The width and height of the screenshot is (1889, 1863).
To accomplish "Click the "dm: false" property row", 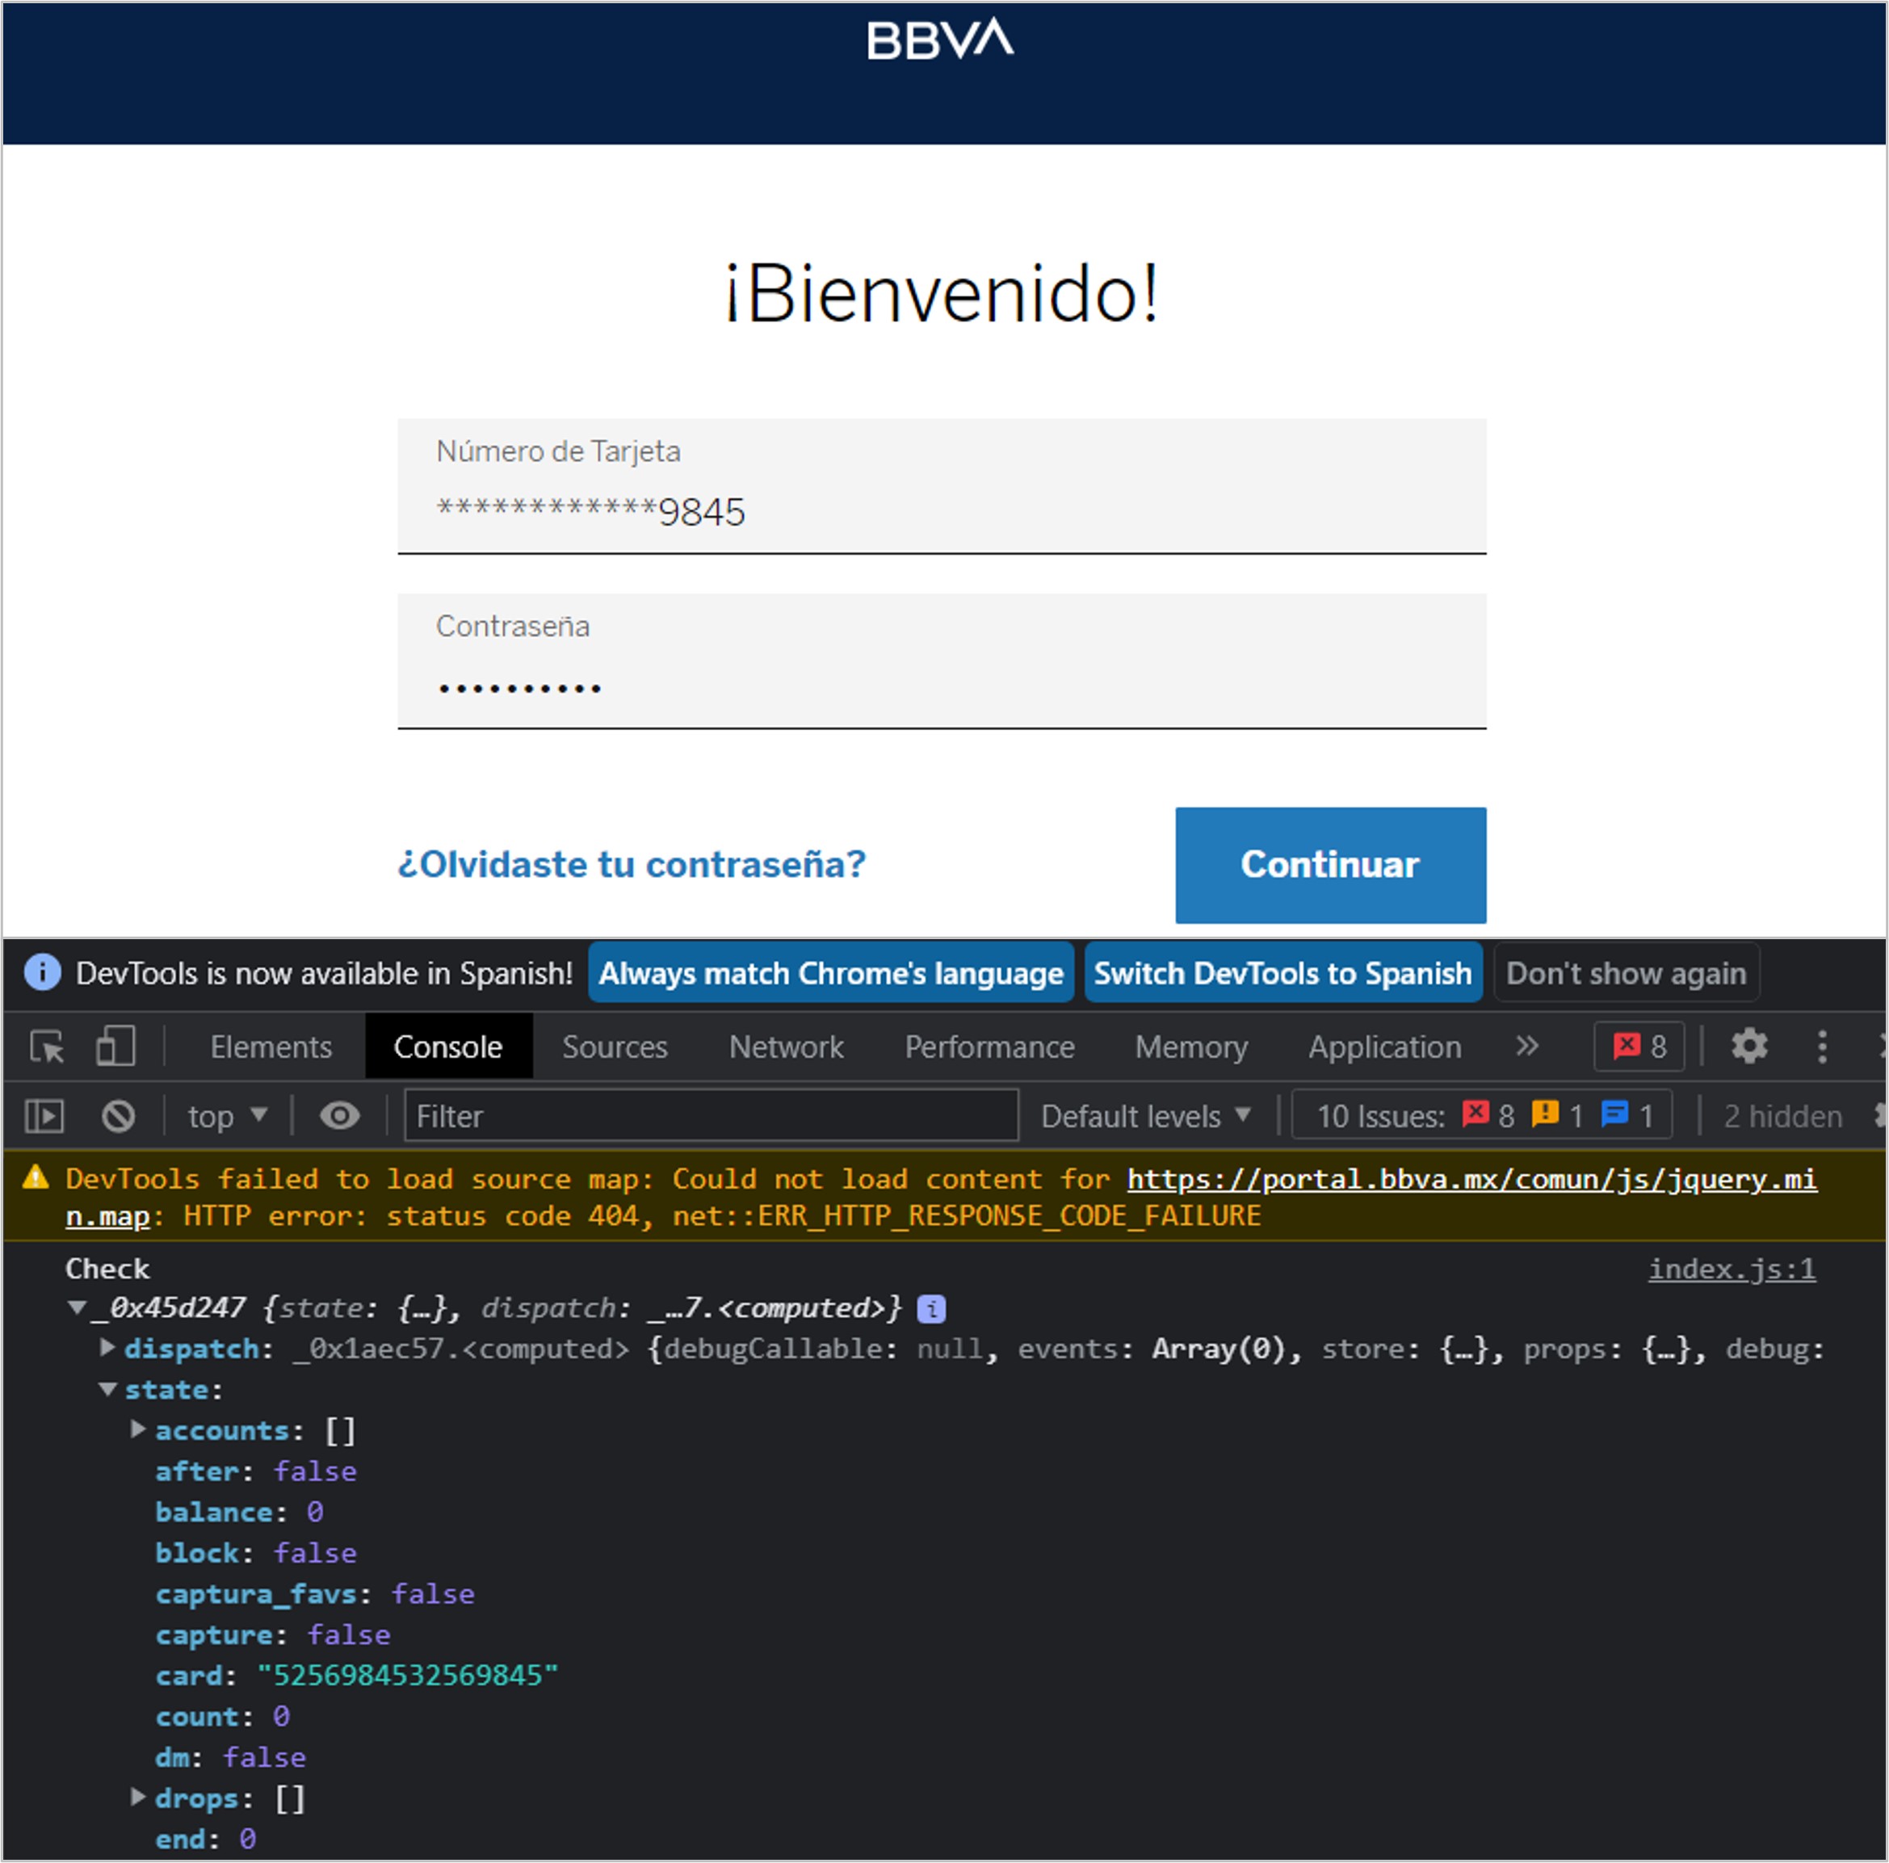I will pyautogui.click(x=231, y=1757).
